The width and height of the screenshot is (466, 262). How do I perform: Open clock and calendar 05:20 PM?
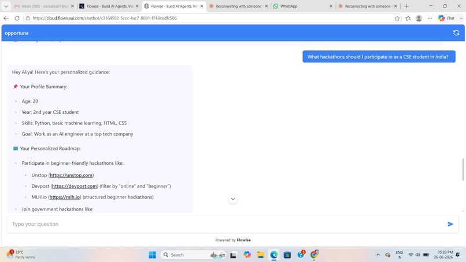[x=443, y=254]
